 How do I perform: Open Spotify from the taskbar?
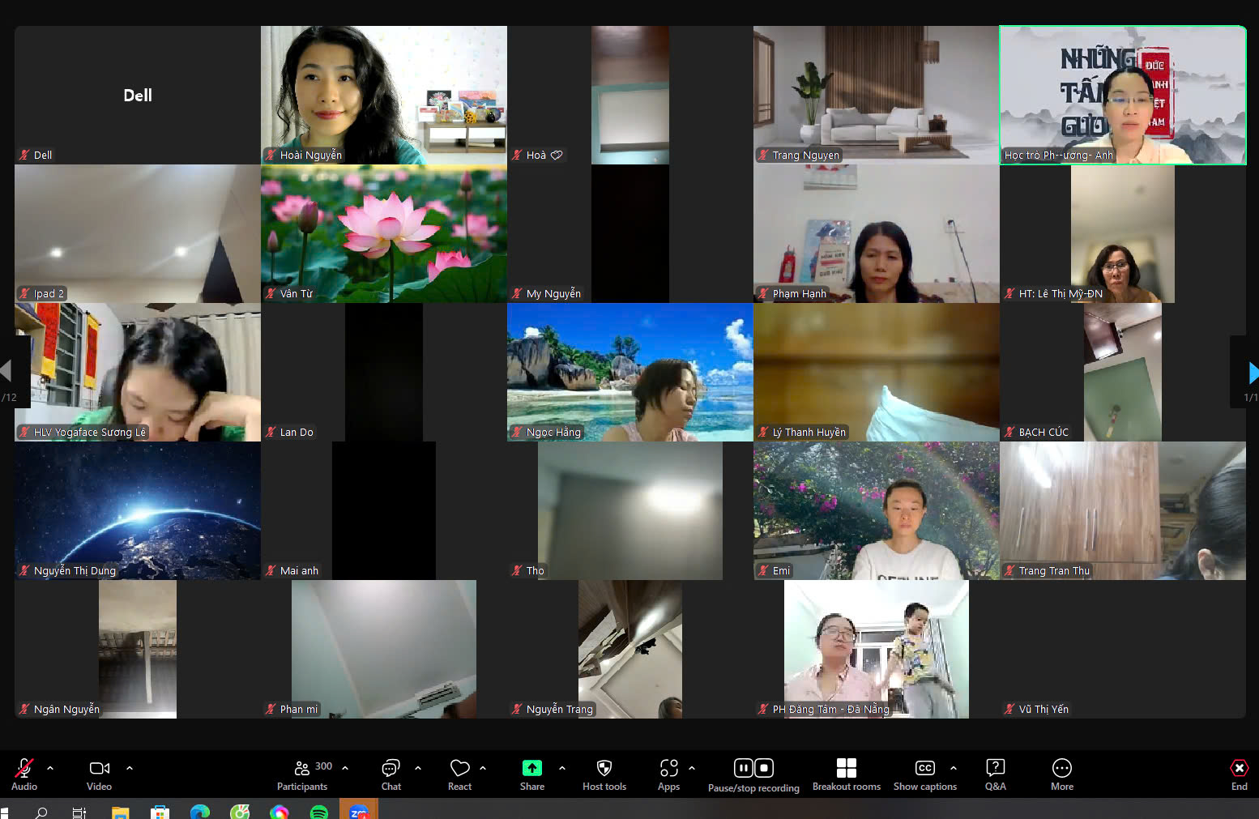319,812
